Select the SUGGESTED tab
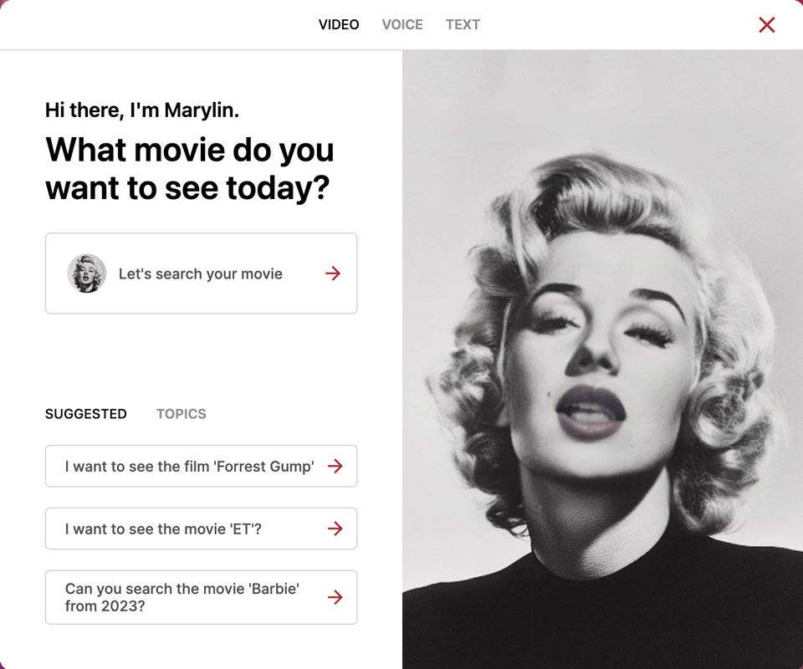803x669 pixels. [x=86, y=414]
